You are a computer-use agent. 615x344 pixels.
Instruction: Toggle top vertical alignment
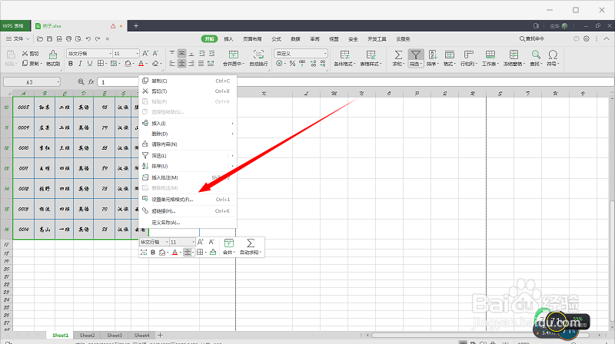click(x=172, y=53)
